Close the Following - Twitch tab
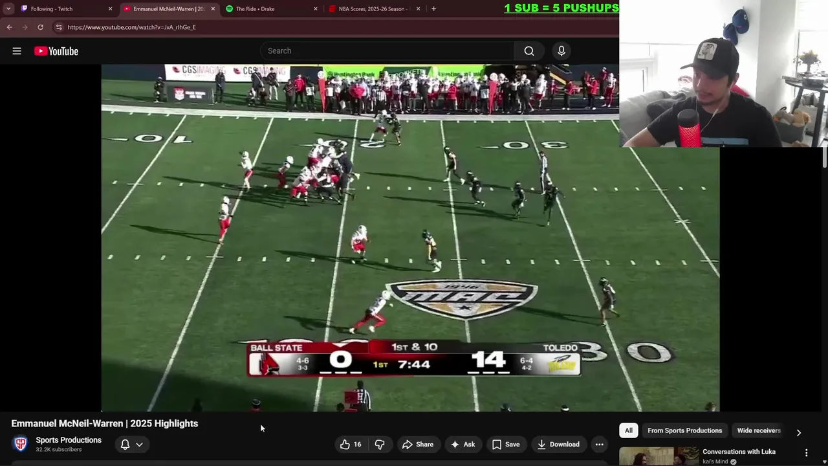 coord(110,9)
